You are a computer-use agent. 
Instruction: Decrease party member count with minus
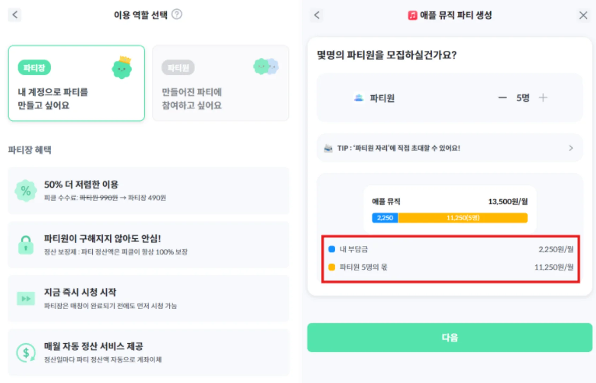tap(502, 98)
